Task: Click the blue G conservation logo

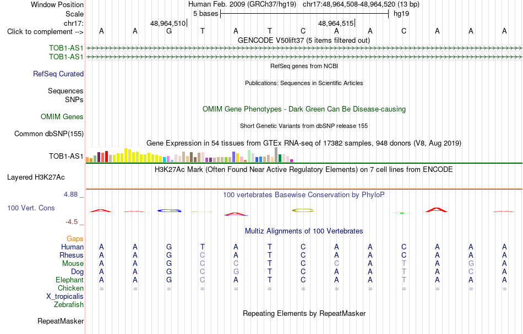Action: click(x=169, y=210)
